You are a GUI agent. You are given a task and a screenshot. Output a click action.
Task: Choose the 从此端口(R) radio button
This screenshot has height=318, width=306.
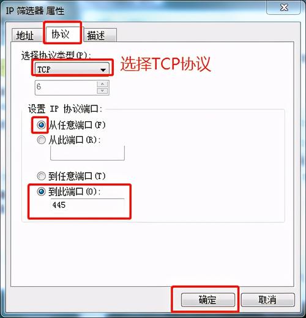coord(42,140)
